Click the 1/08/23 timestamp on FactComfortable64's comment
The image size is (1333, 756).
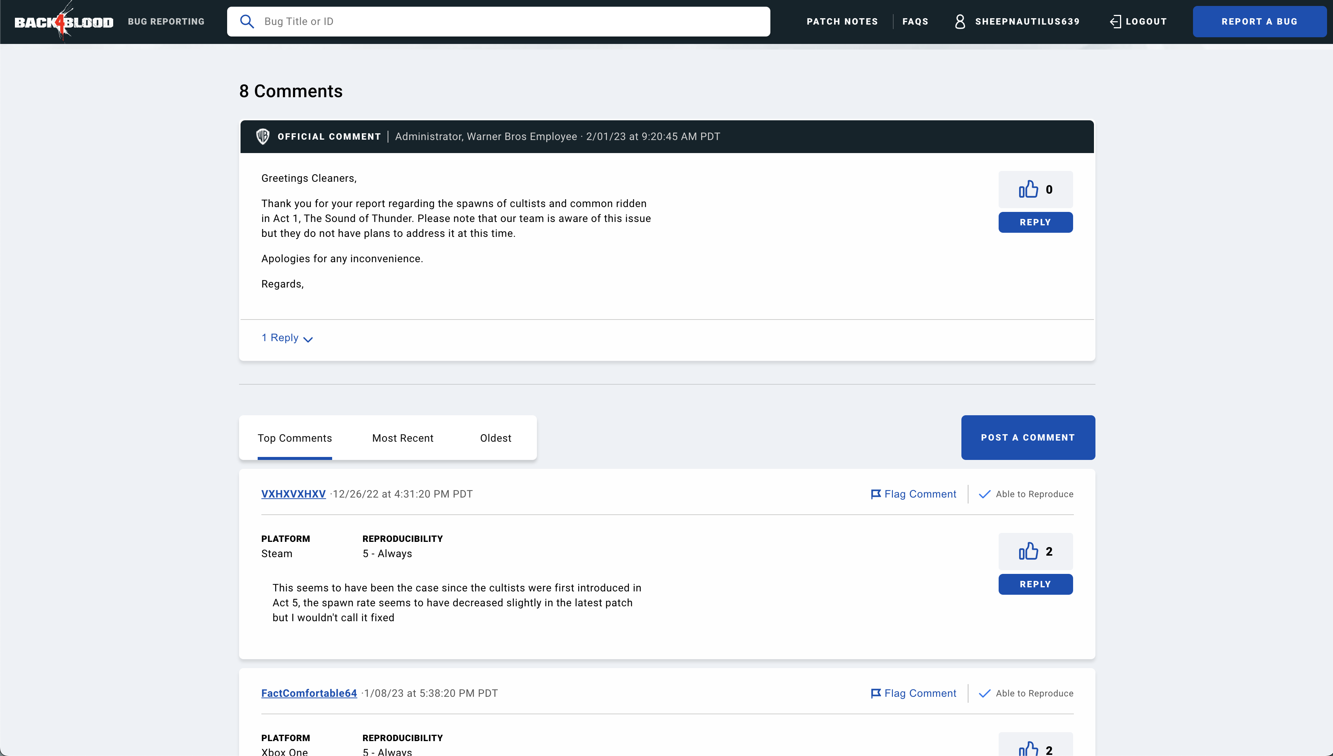(431, 693)
